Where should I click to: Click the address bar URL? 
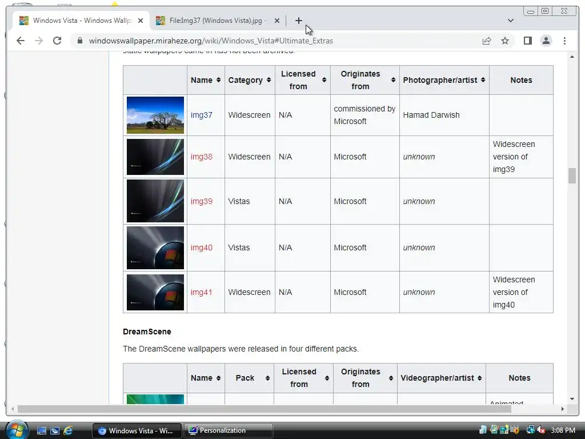click(211, 41)
